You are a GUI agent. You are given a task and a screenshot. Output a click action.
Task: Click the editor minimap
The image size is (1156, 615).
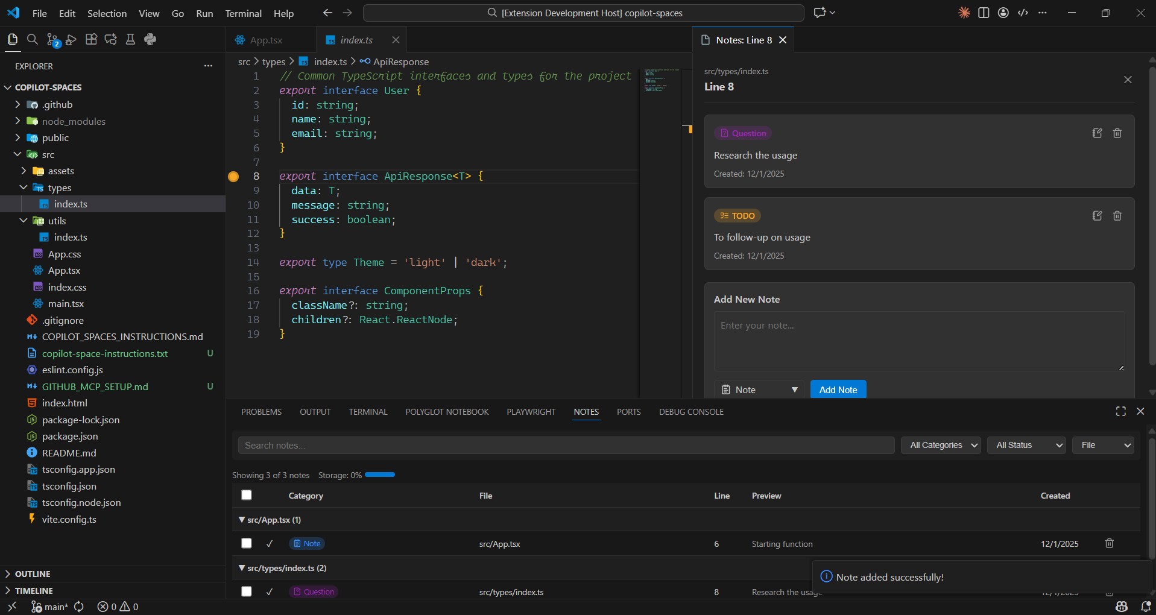(x=661, y=233)
